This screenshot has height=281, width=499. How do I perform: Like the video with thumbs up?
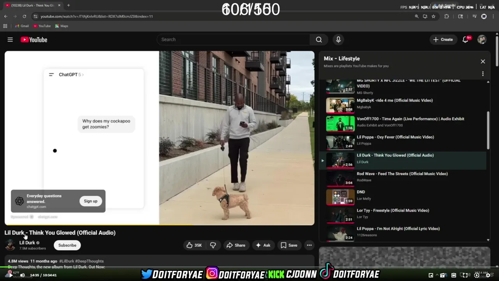pyautogui.click(x=194, y=245)
